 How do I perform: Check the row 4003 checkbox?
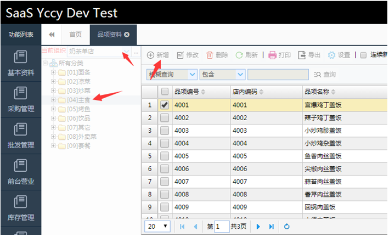(165, 130)
